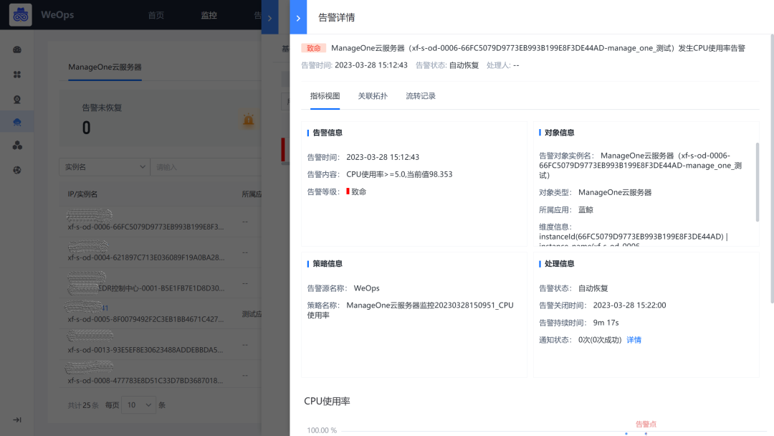The height and width of the screenshot is (436, 774).
Task: Open the four-square apps sidebar icon
Action: tap(16, 75)
